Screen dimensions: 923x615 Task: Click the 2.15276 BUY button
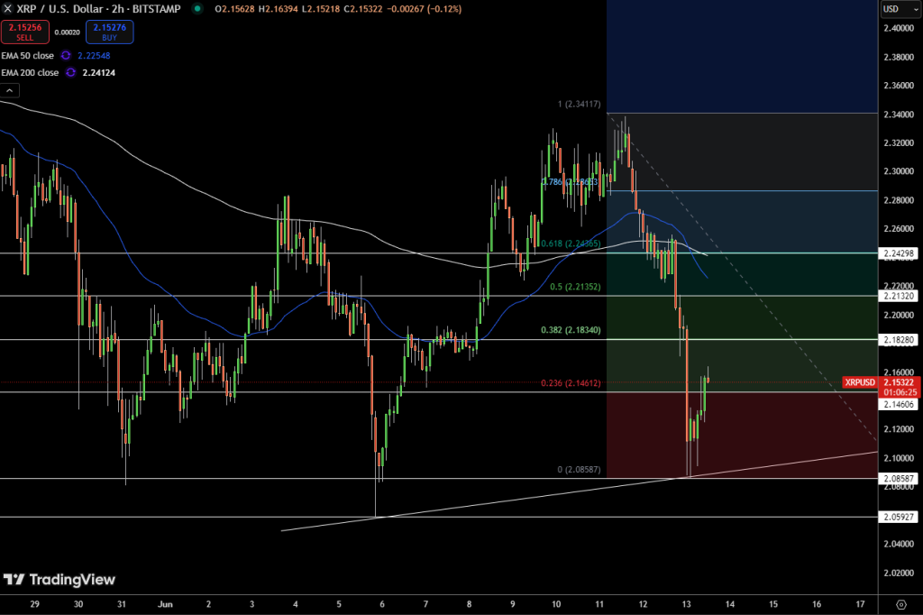(x=109, y=32)
